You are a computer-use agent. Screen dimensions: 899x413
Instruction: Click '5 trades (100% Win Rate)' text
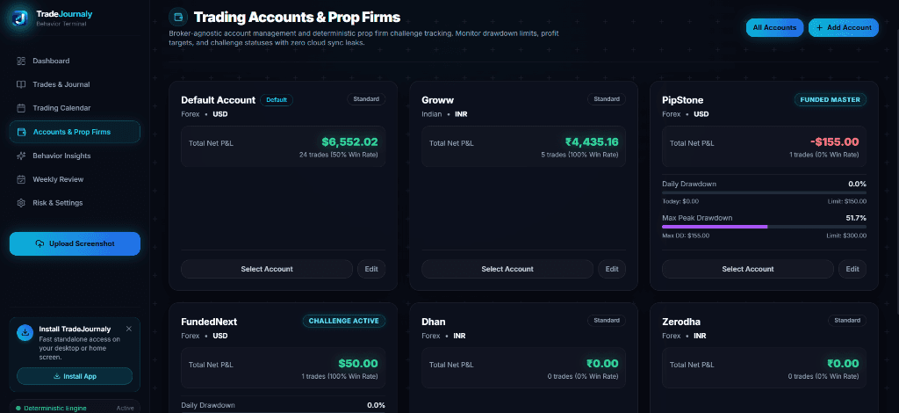[581, 155]
